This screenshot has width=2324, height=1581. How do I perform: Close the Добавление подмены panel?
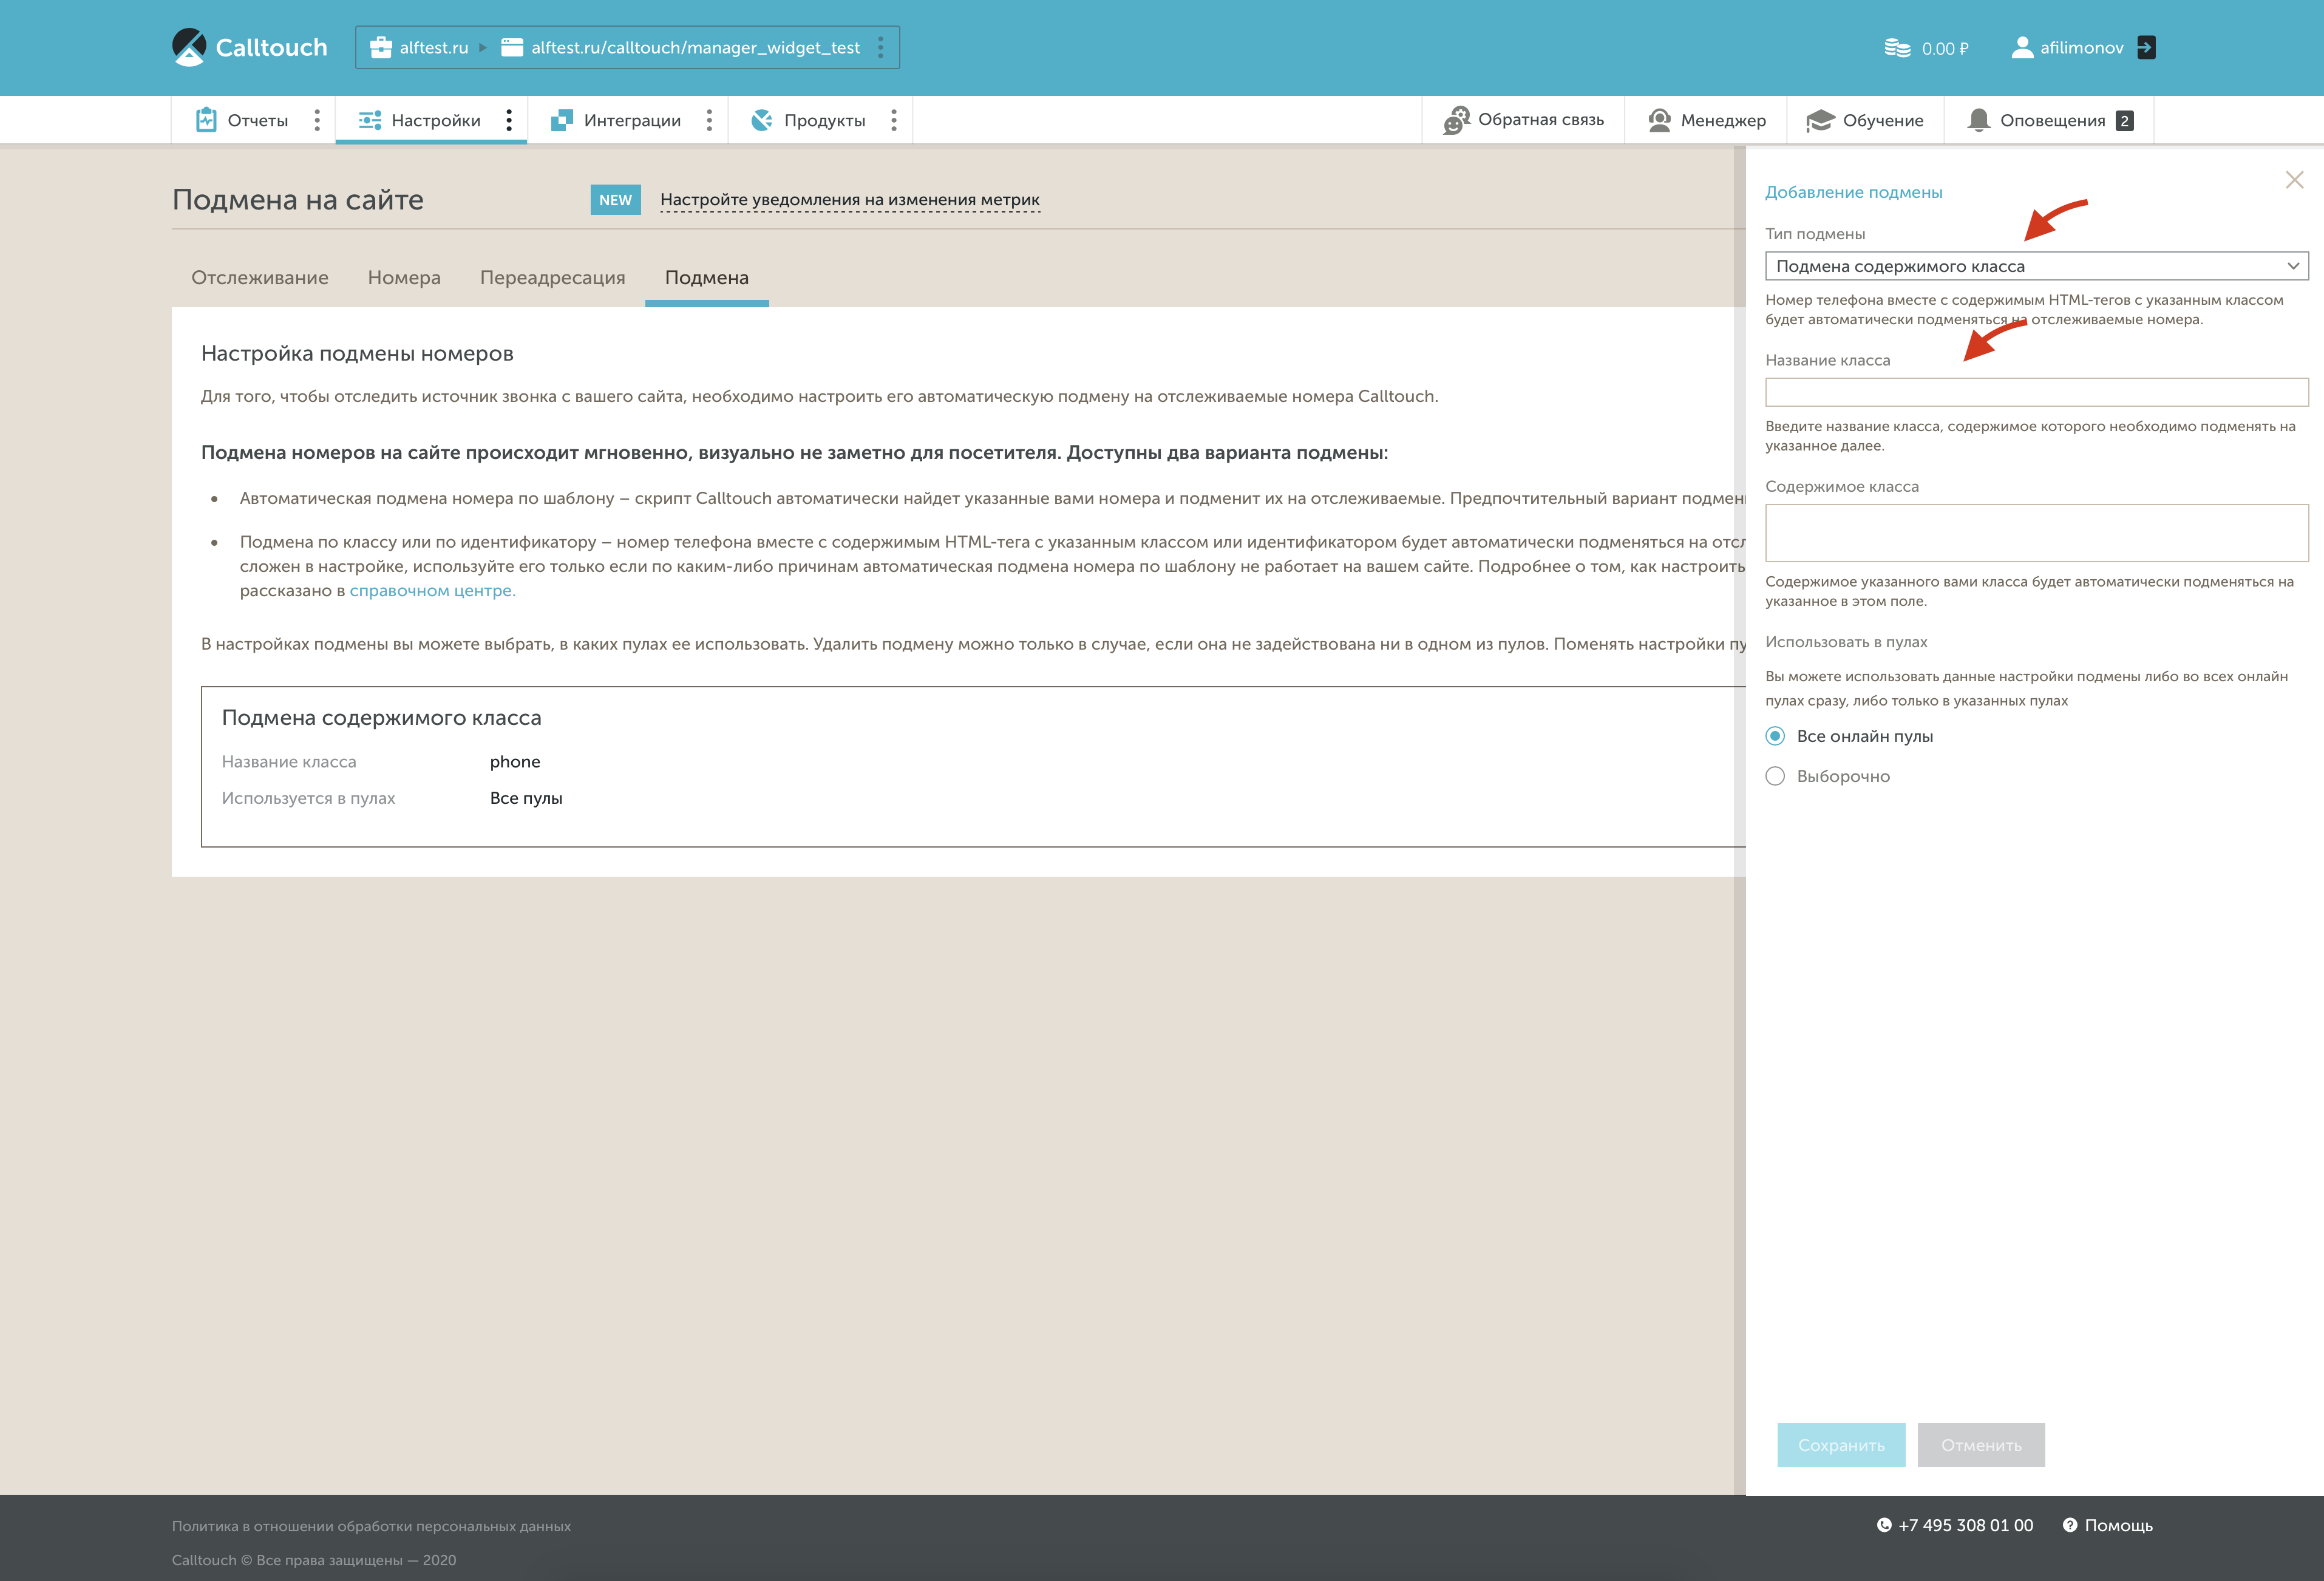(x=2295, y=180)
